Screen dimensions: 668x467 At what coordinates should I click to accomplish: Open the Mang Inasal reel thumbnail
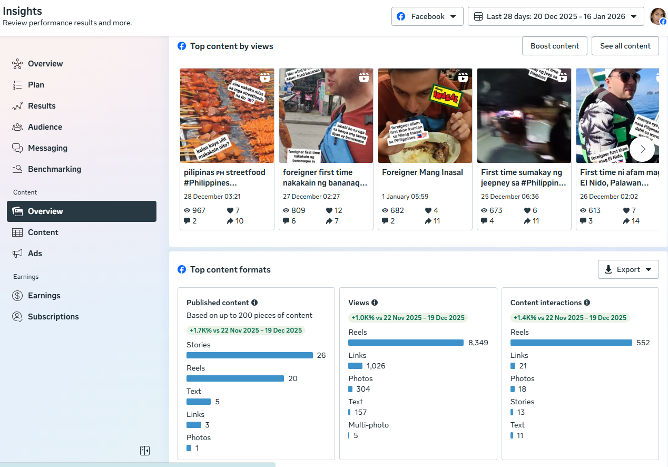click(x=425, y=115)
